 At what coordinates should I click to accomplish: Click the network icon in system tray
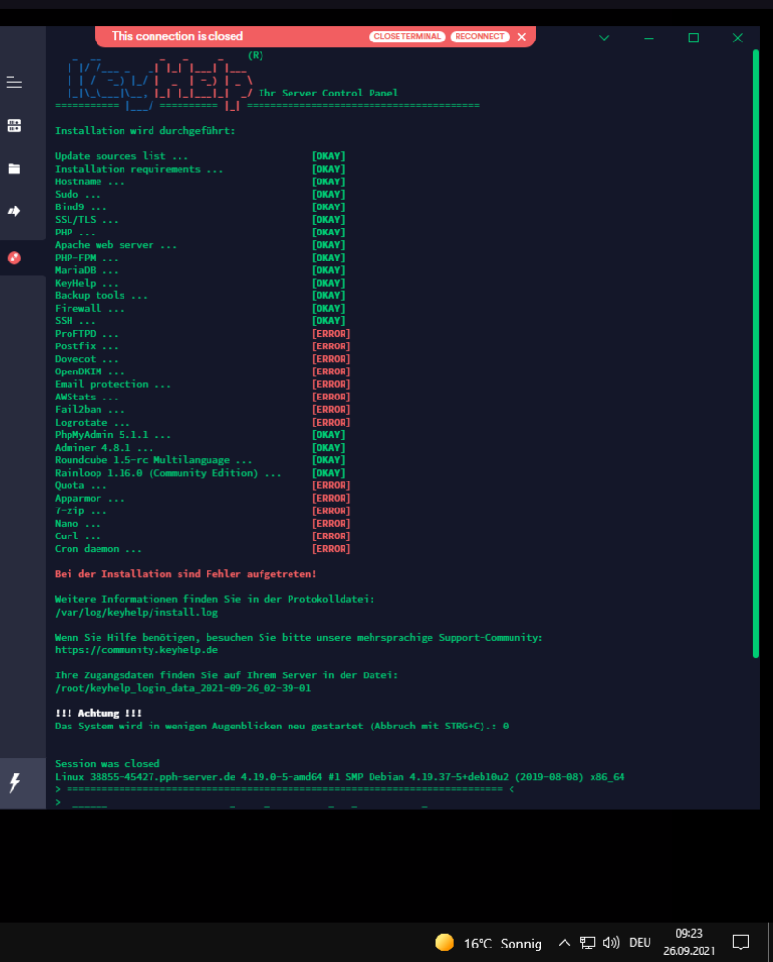pos(588,943)
